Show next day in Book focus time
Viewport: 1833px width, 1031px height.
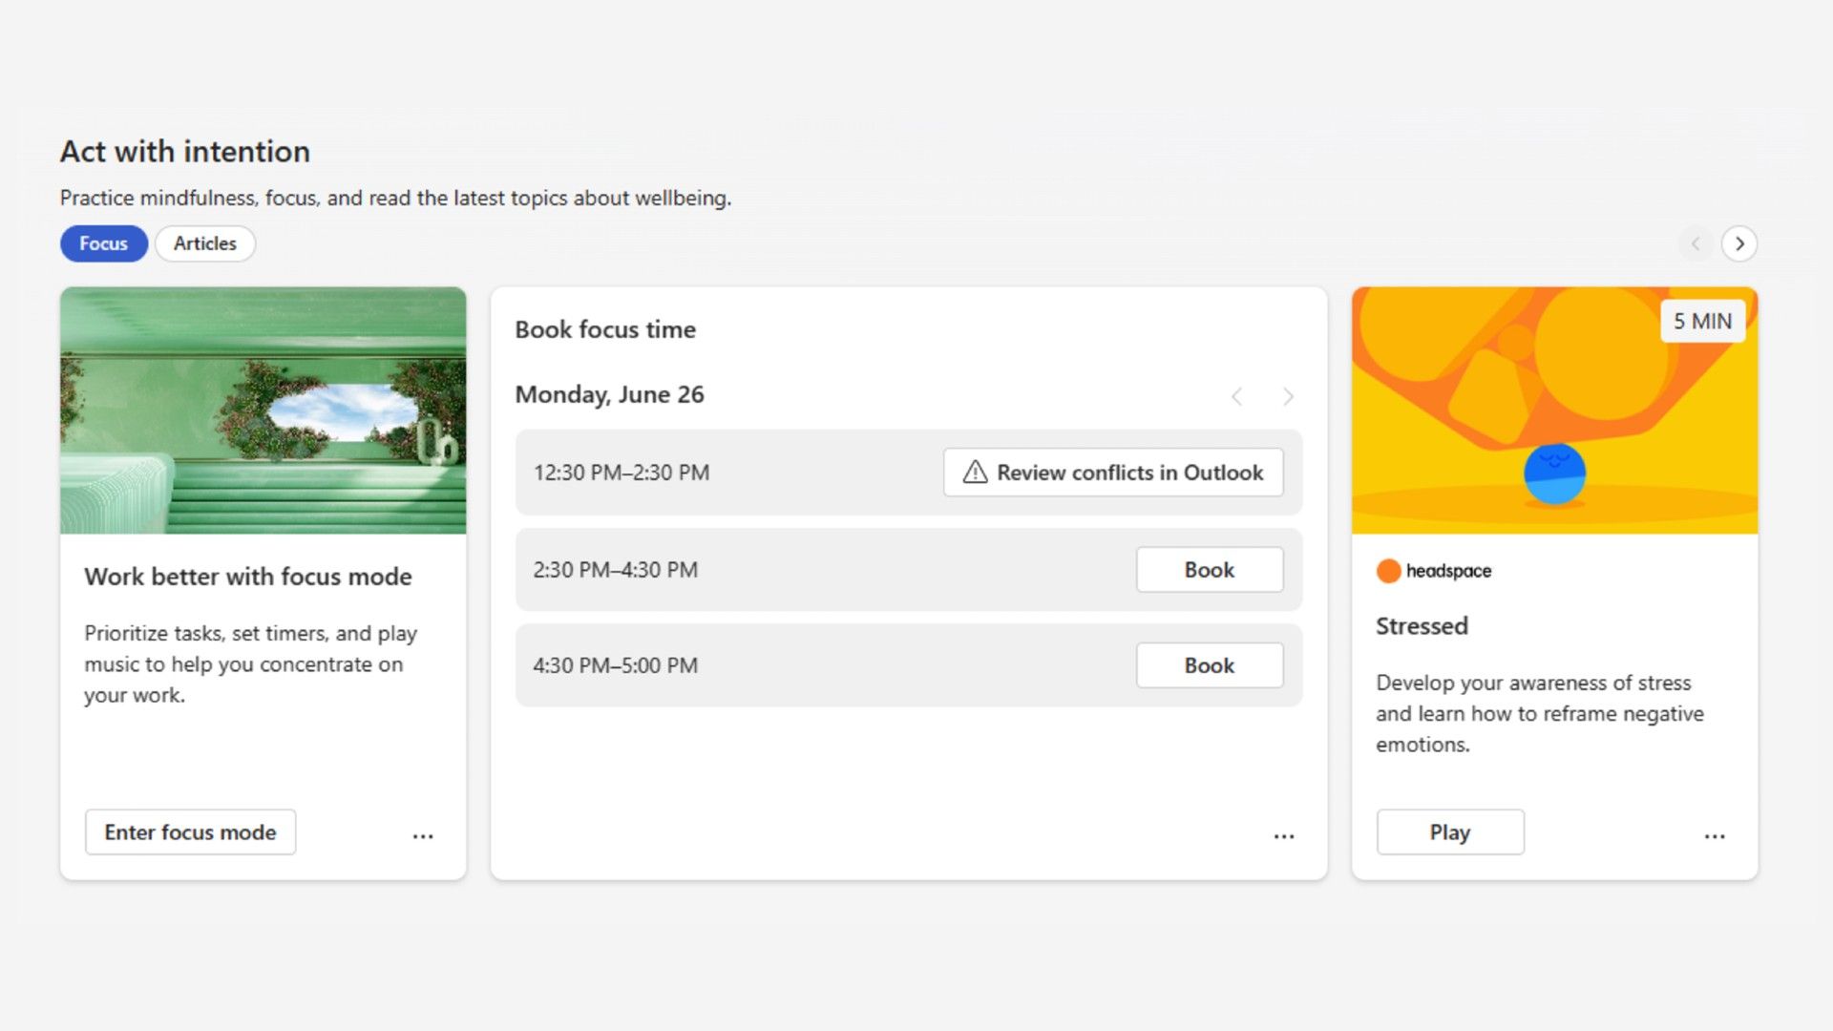coord(1288,396)
